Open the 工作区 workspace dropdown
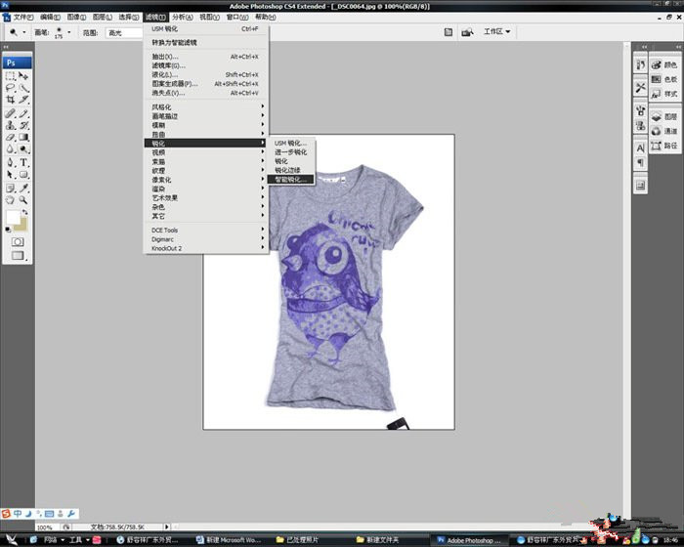 tap(496, 31)
